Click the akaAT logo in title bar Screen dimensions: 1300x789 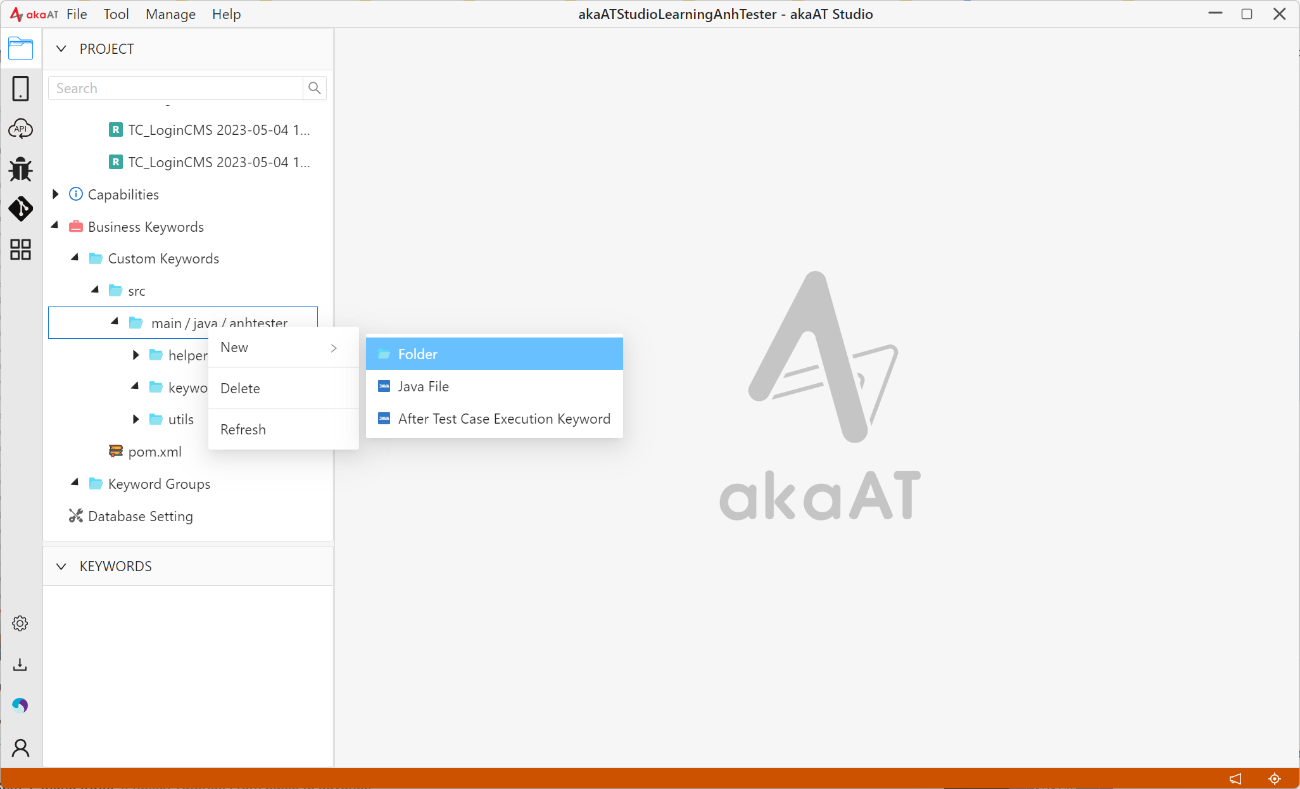[34, 14]
